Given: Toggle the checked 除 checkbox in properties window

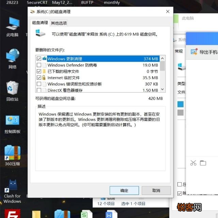Looking at the screenshot, I should click(180, 193).
